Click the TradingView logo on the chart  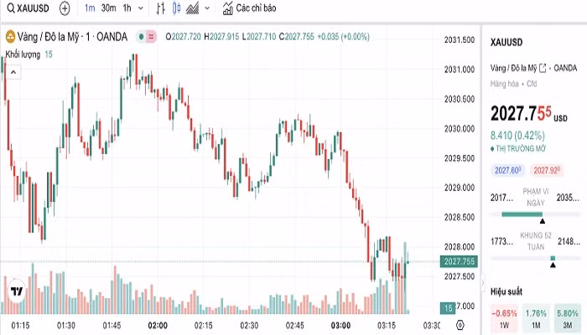coord(16,292)
